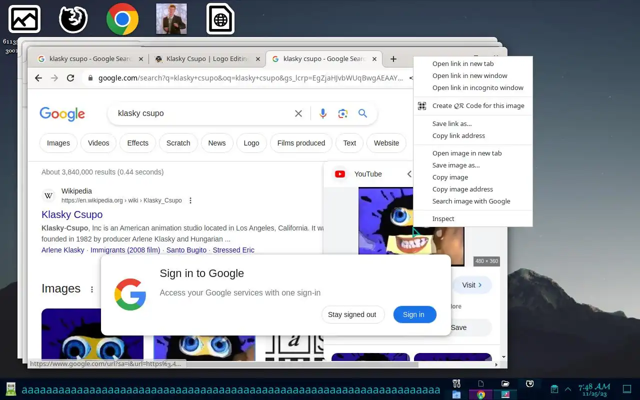Select Copy link address
This screenshot has height=400, width=640.
[x=473, y=136]
